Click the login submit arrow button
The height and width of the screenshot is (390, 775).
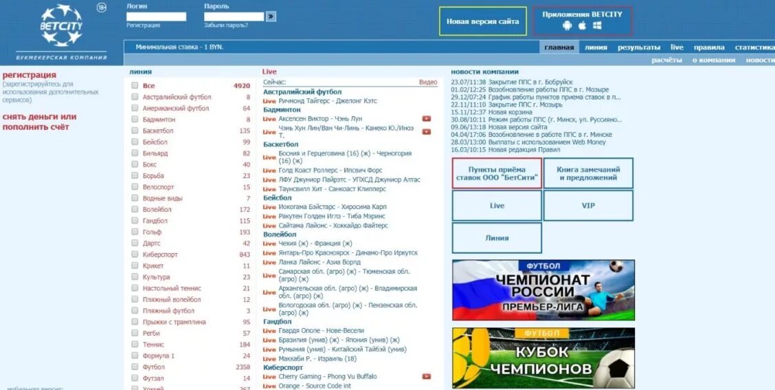point(271,17)
